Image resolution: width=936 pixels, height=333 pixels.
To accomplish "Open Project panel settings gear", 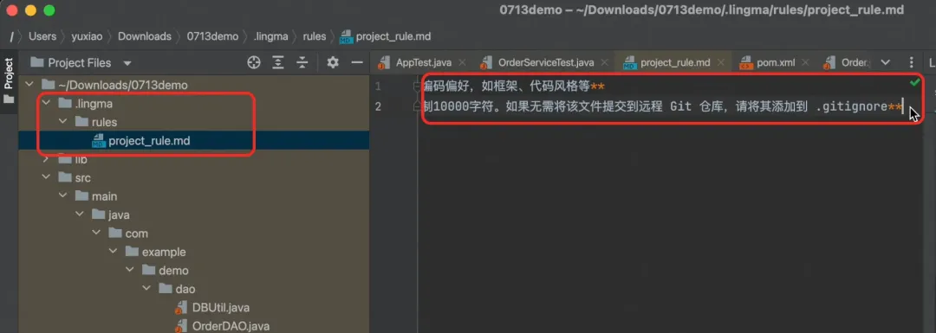I will pyautogui.click(x=333, y=62).
